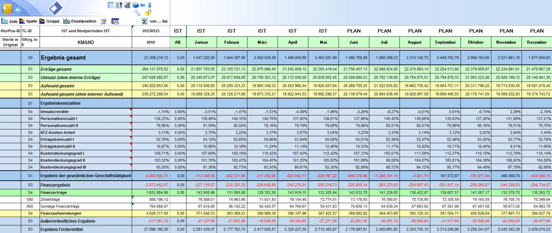This screenshot has width=552, height=233.
Task: Click the blue database cylinder icon
Action: (x=135, y=5)
